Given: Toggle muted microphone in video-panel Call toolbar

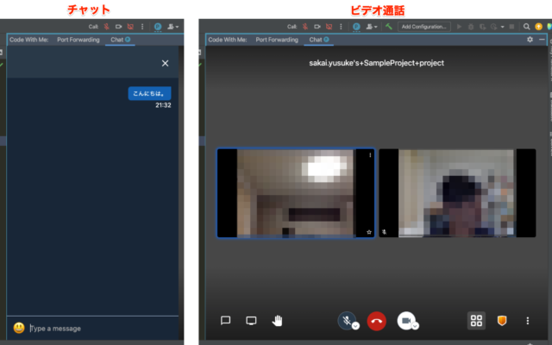Looking at the screenshot, I should point(304,27).
